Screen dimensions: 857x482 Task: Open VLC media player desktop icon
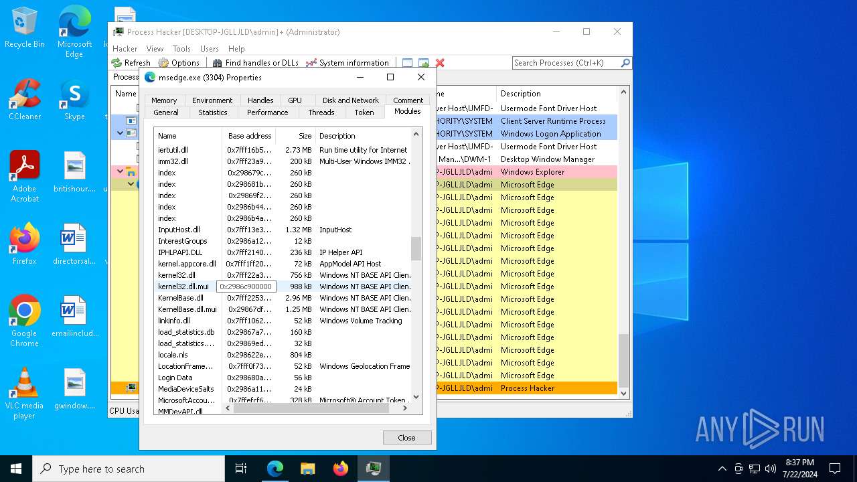pyautogui.click(x=25, y=394)
